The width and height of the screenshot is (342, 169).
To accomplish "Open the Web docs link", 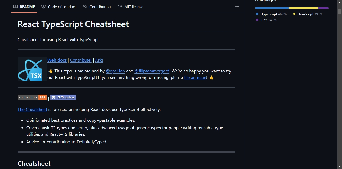I will (x=57, y=60).
